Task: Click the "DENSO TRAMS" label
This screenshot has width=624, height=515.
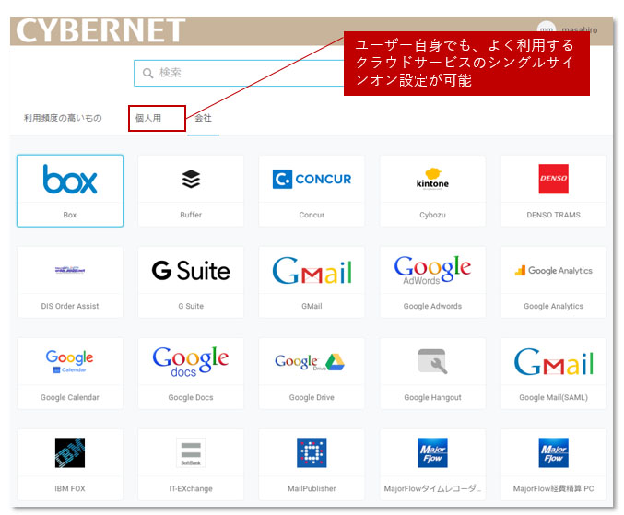Action: point(553,215)
